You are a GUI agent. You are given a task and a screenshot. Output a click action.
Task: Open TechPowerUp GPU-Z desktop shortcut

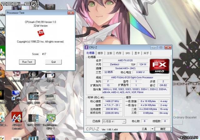pyautogui.click(x=51, y=121)
